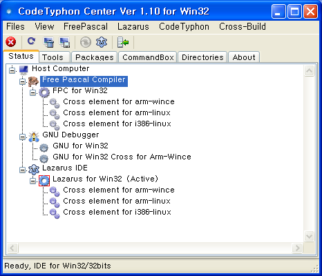Viewport: 322px width, 276px height.
Task: Collapse the GNU Debugger node
Action: coord(22,137)
